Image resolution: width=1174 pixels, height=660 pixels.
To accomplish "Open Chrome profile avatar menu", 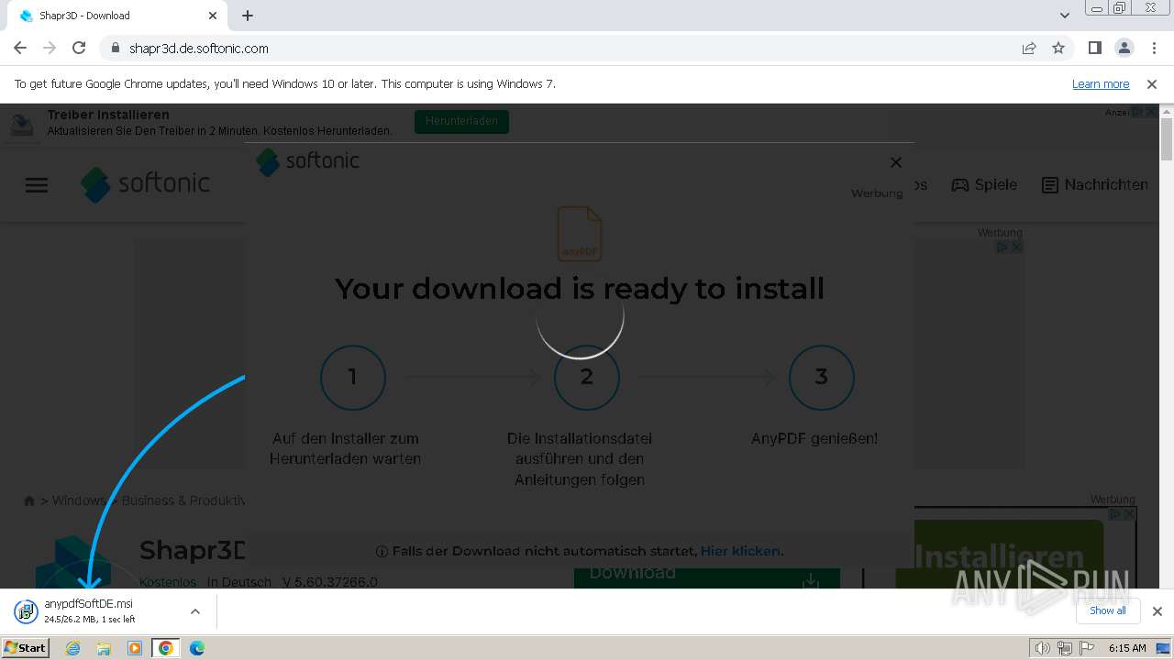I will 1124,48.
